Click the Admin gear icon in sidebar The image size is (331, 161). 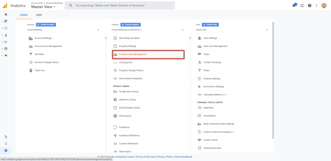(x=6, y=150)
